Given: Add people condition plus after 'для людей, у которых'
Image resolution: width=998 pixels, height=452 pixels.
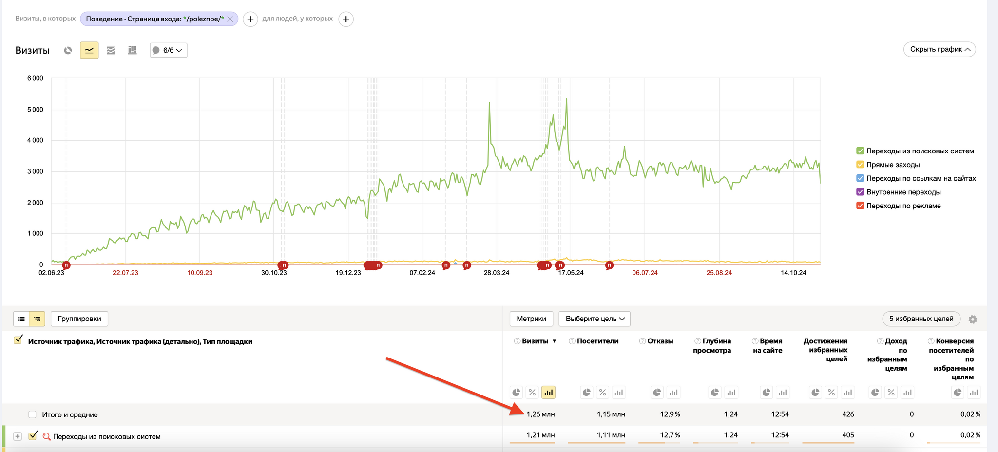Looking at the screenshot, I should pyautogui.click(x=345, y=19).
